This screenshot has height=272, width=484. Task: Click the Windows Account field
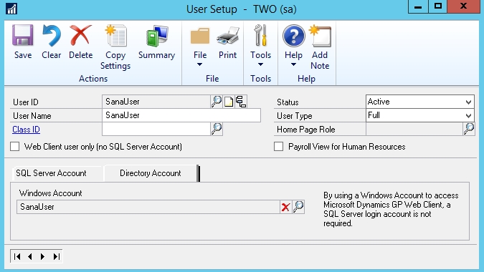148,207
